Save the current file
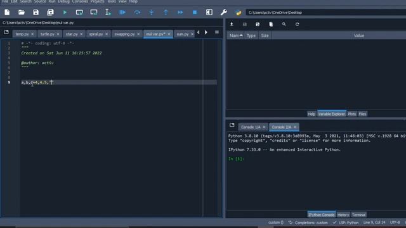This screenshot has height=228, width=406. pyautogui.click(x=36, y=12)
